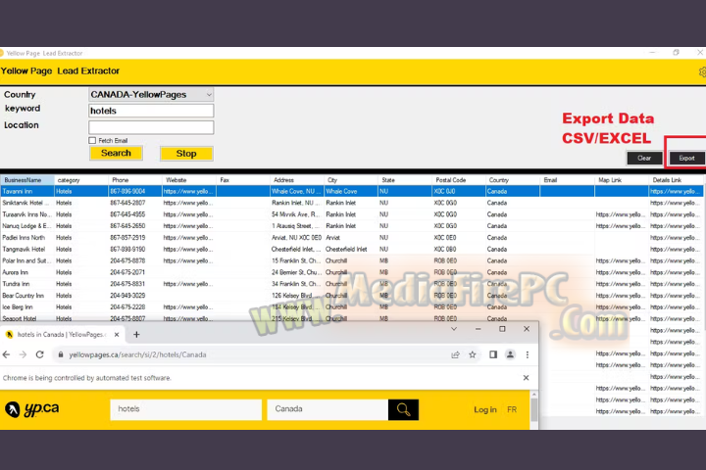Viewport: 706px width, 470px height.
Task: Select the Polar Inn and Suites row
Action: tap(351, 260)
